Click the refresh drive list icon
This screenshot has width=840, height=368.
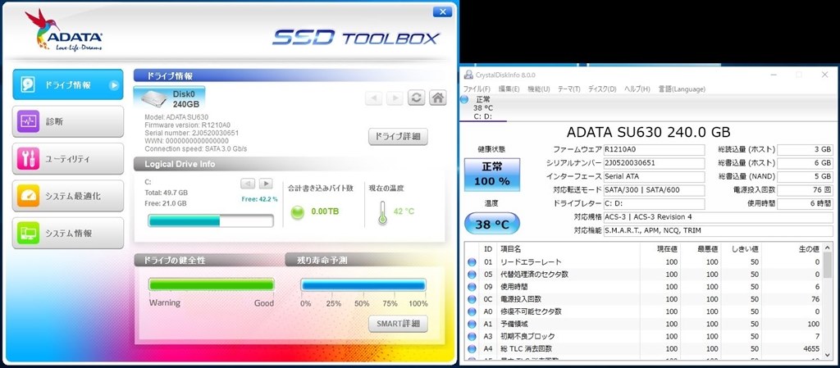(x=416, y=98)
